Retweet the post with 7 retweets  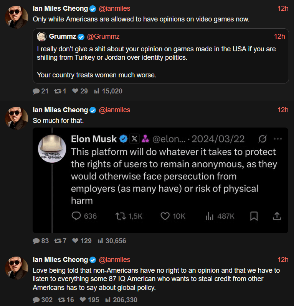58,241
